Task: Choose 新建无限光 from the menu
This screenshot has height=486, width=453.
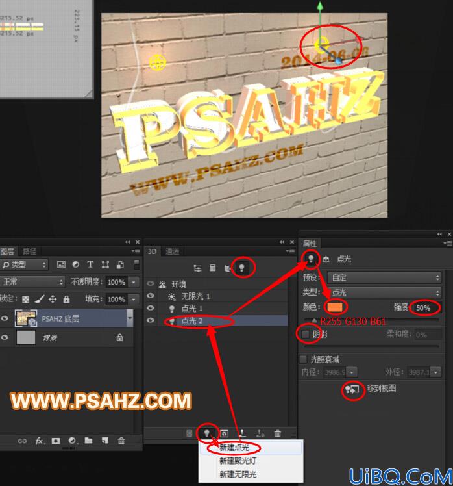Action: 251,474
